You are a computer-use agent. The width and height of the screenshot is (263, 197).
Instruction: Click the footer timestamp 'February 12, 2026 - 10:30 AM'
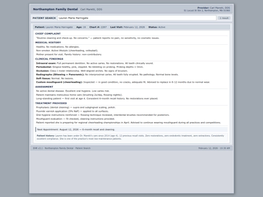pyautogui.click(x=214, y=148)
